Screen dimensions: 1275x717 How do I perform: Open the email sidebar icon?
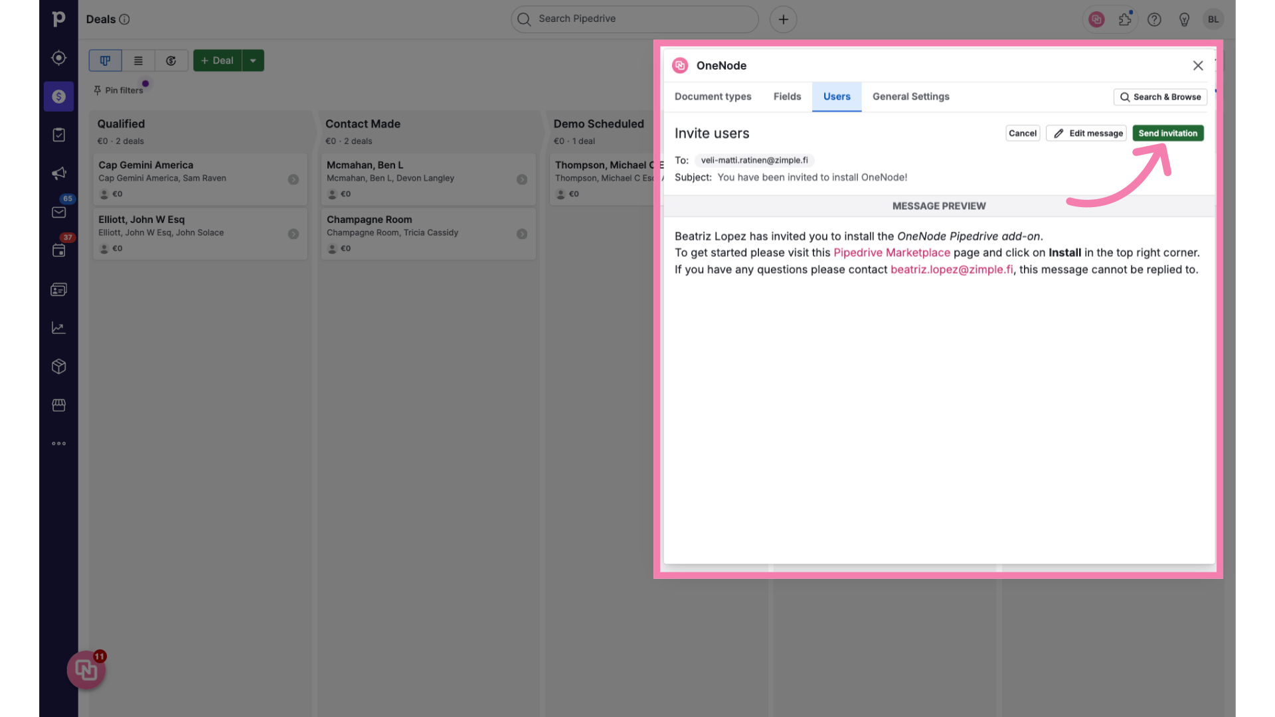coord(58,214)
